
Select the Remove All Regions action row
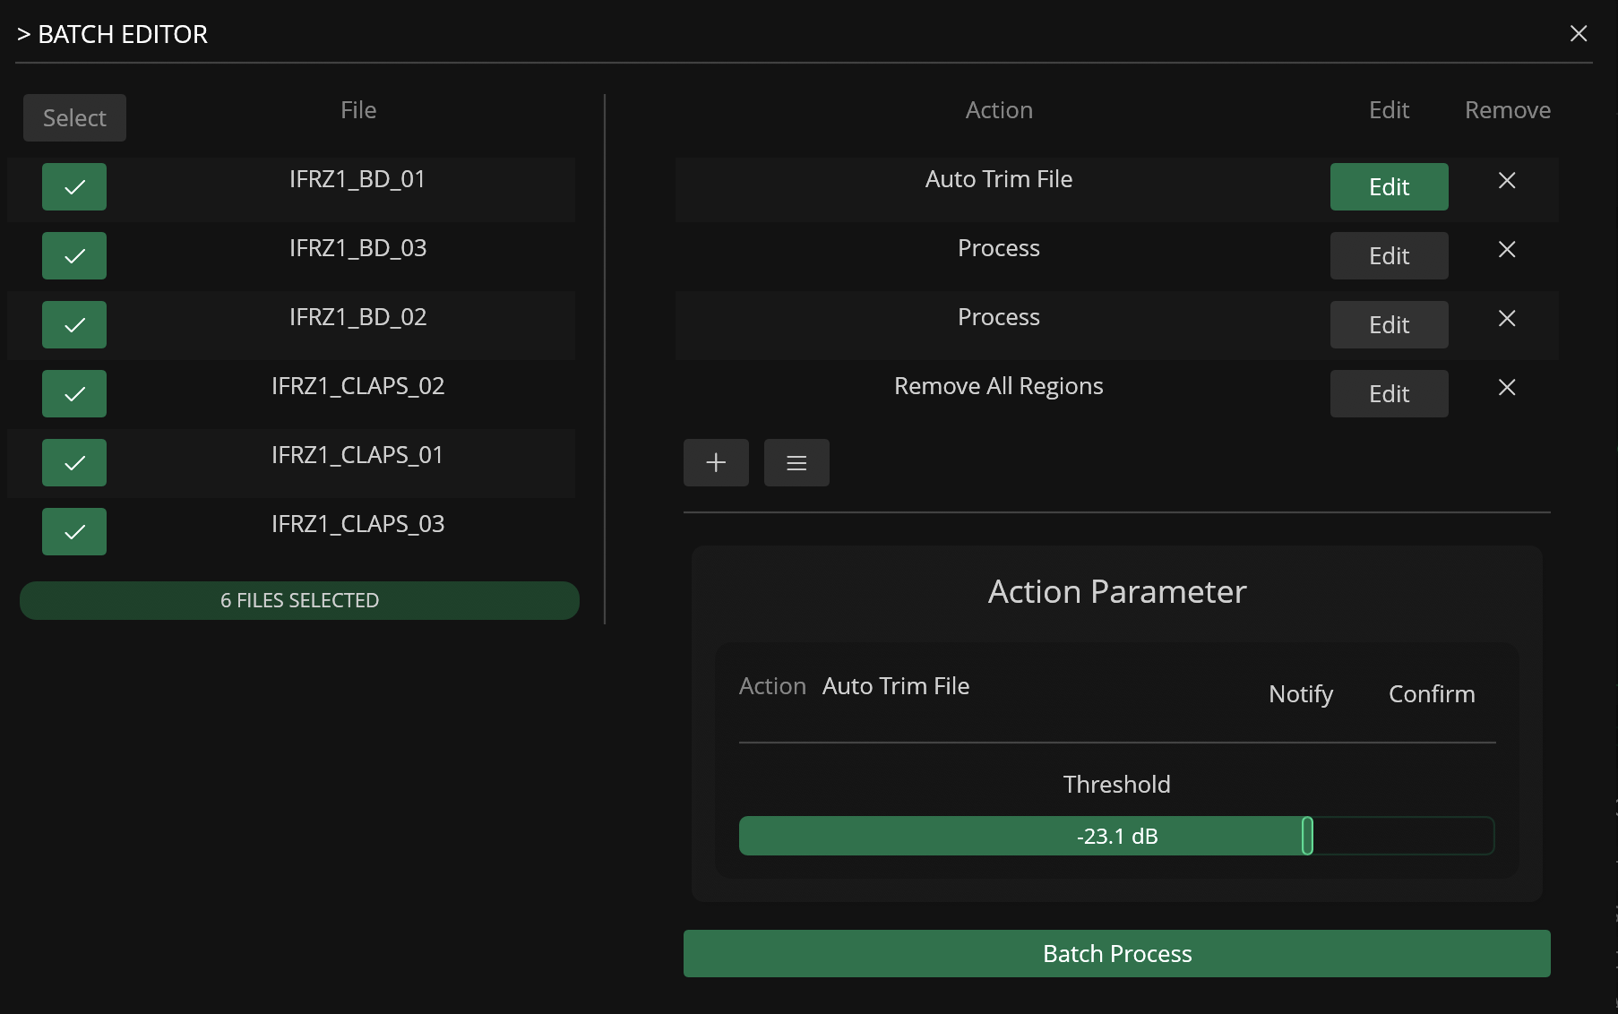[x=1116, y=396]
